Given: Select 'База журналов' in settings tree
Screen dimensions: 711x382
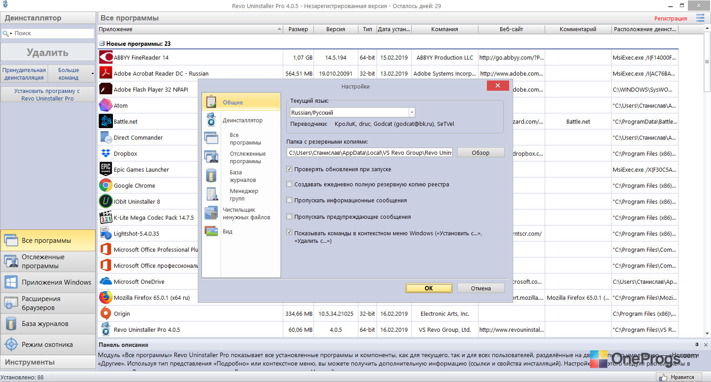Looking at the screenshot, I should (x=243, y=176).
